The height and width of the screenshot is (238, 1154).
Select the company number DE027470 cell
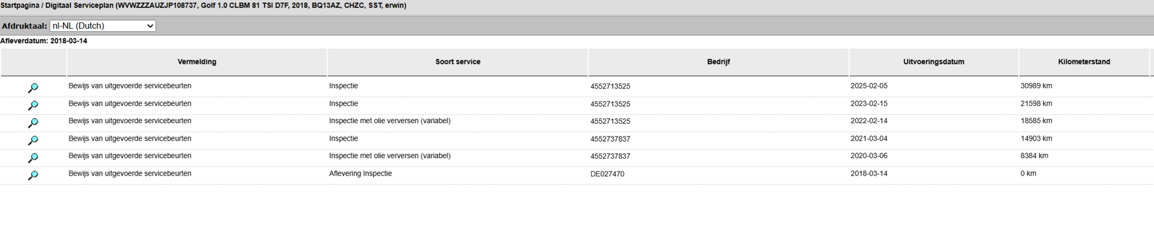point(607,174)
